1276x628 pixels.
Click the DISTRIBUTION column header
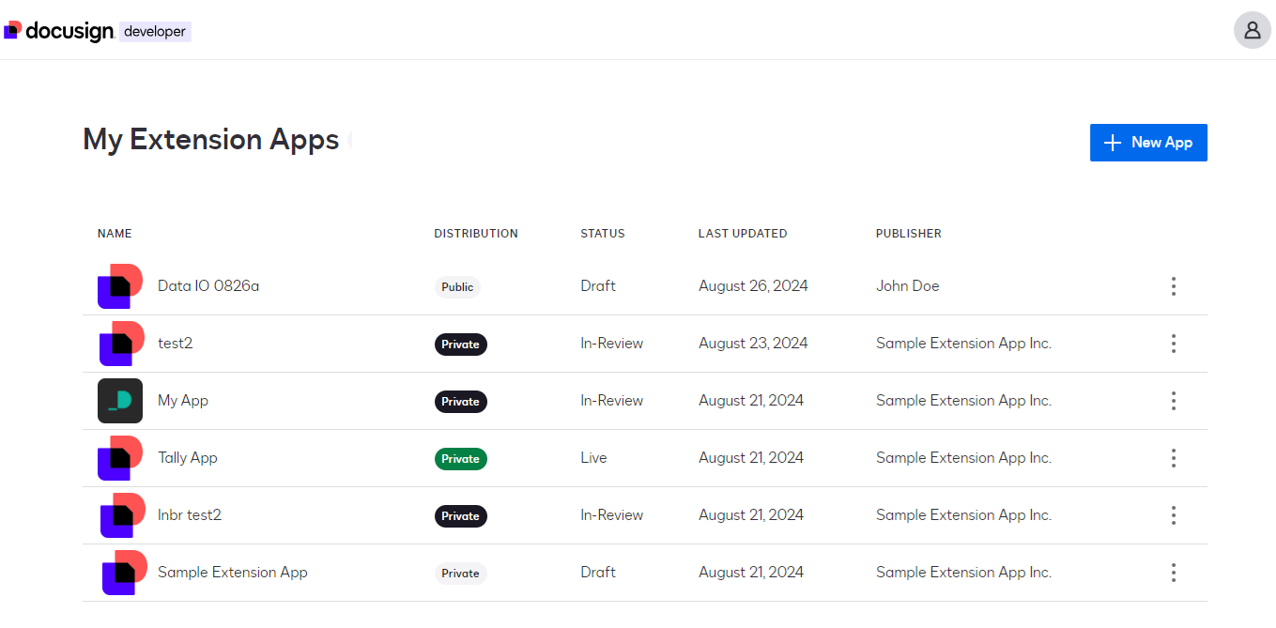[476, 234]
